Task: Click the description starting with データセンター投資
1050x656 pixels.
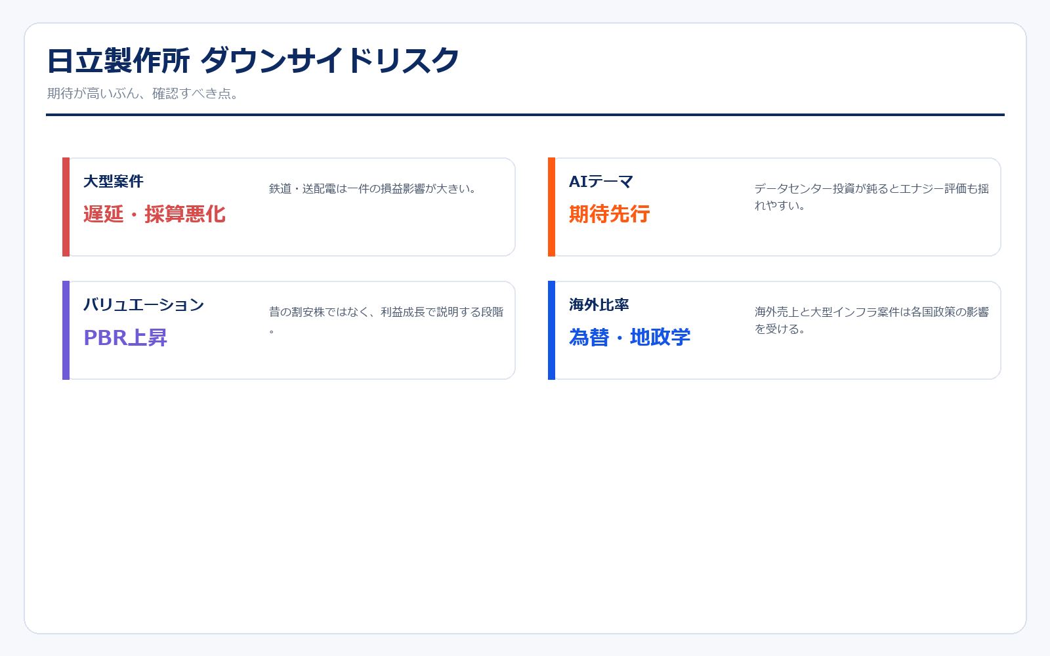Action: pos(871,197)
